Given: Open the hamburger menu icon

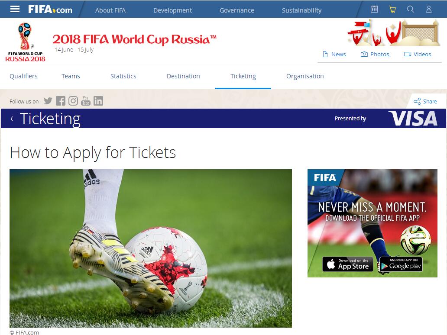Looking at the screenshot, I should [15, 9].
